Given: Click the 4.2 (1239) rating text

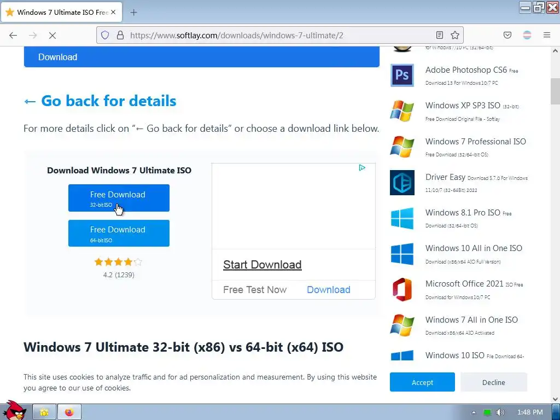Looking at the screenshot, I should (119, 275).
